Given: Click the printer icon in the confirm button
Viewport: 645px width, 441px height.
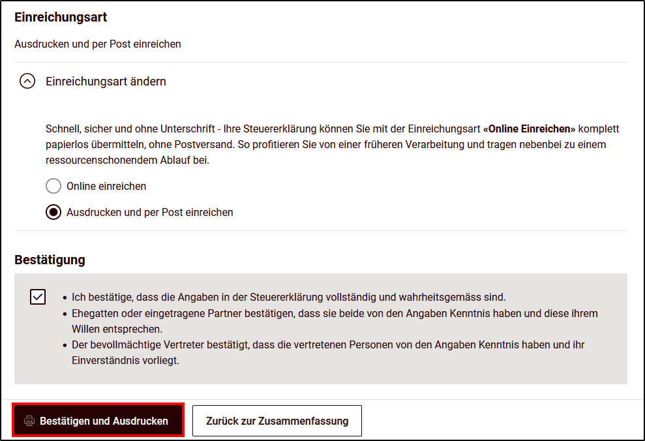Looking at the screenshot, I should pos(29,421).
